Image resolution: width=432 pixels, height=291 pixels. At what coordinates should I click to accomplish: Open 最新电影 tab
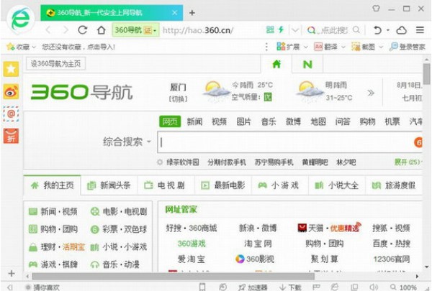click(x=223, y=185)
